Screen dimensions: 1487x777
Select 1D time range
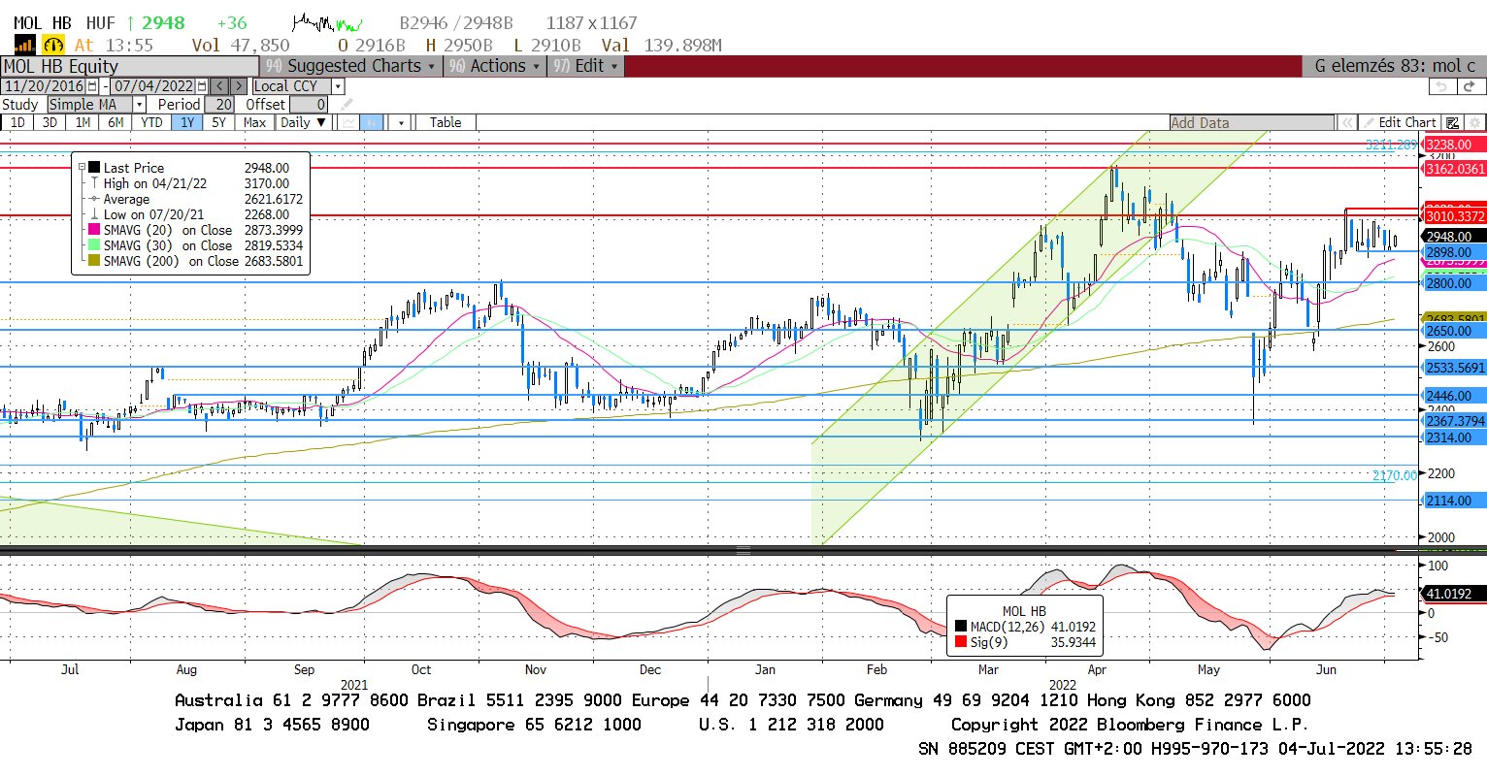click(17, 122)
